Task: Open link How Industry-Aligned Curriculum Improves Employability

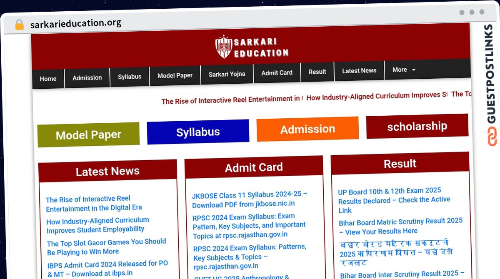Action: 97,225
